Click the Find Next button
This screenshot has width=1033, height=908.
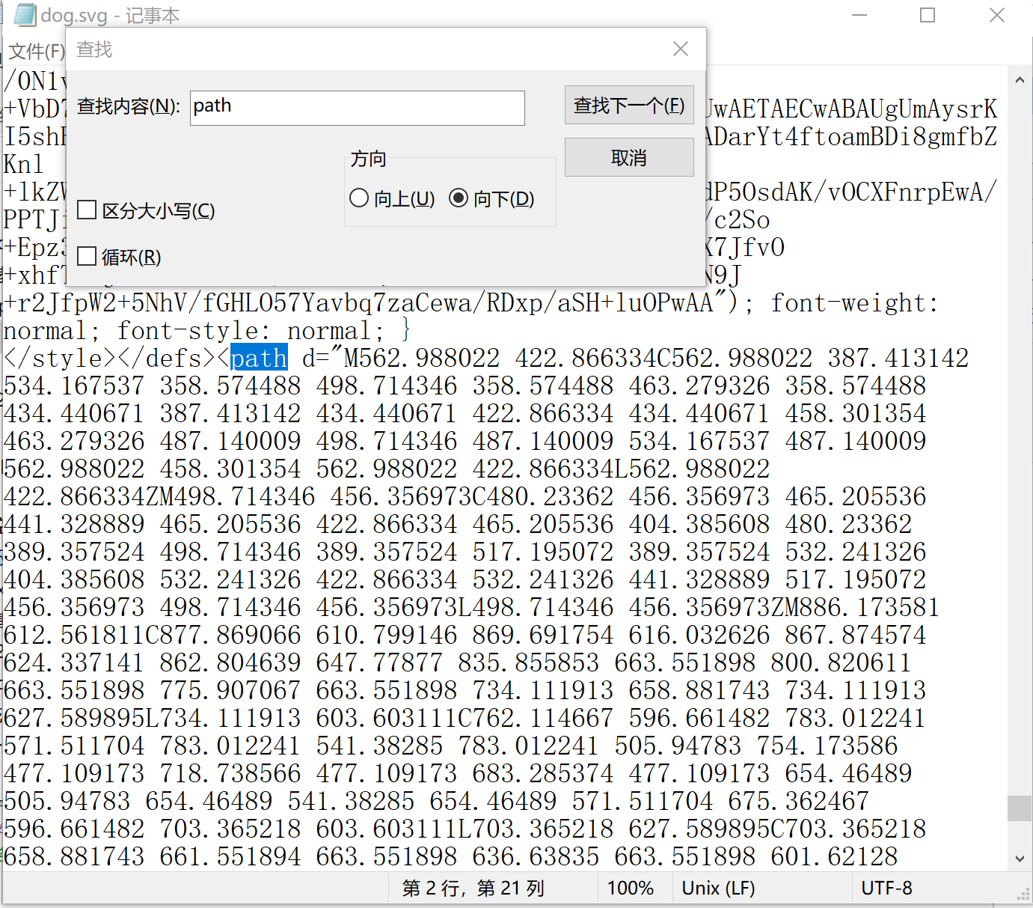[x=629, y=105]
